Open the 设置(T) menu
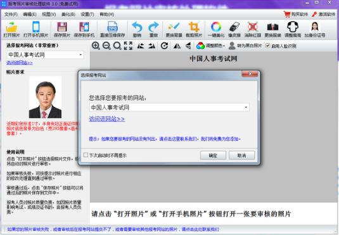This screenshot has width=339, height=235. [87, 15]
